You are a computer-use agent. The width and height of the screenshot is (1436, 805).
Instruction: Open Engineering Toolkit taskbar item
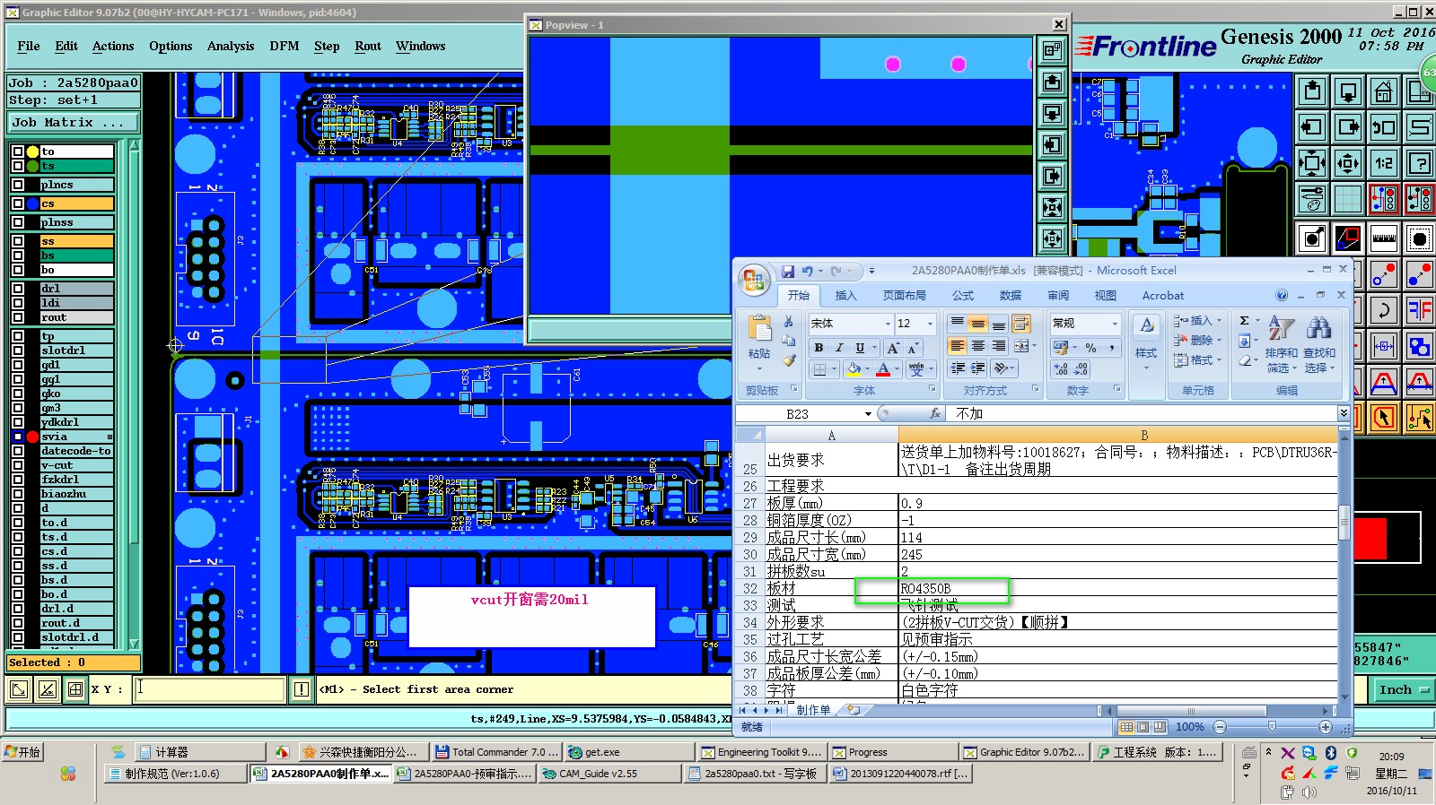pos(761,752)
